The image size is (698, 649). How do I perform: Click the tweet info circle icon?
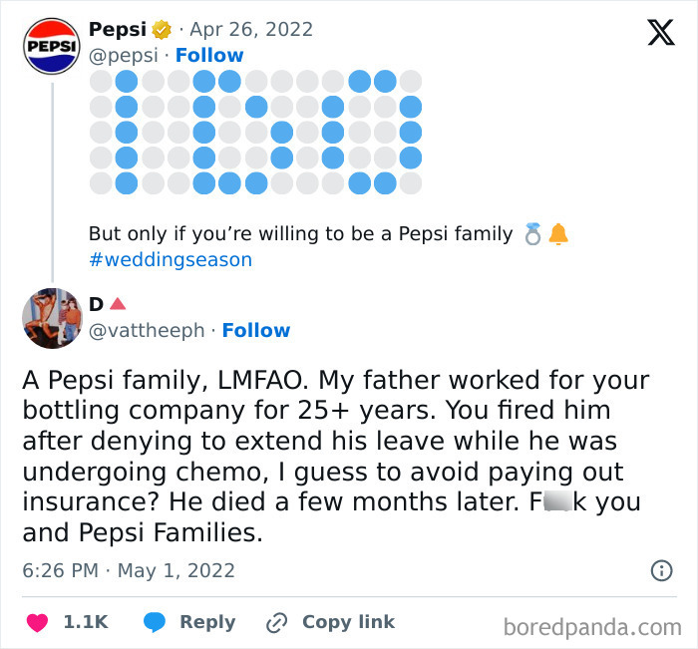(660, 570)
